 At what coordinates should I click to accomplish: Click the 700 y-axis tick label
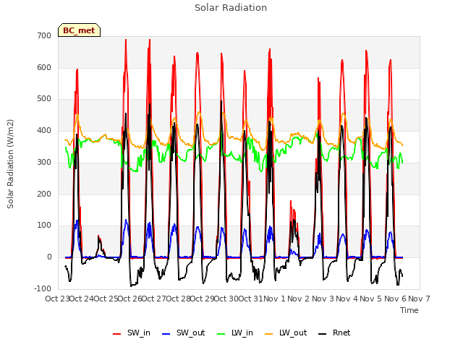tap(44, 36)
